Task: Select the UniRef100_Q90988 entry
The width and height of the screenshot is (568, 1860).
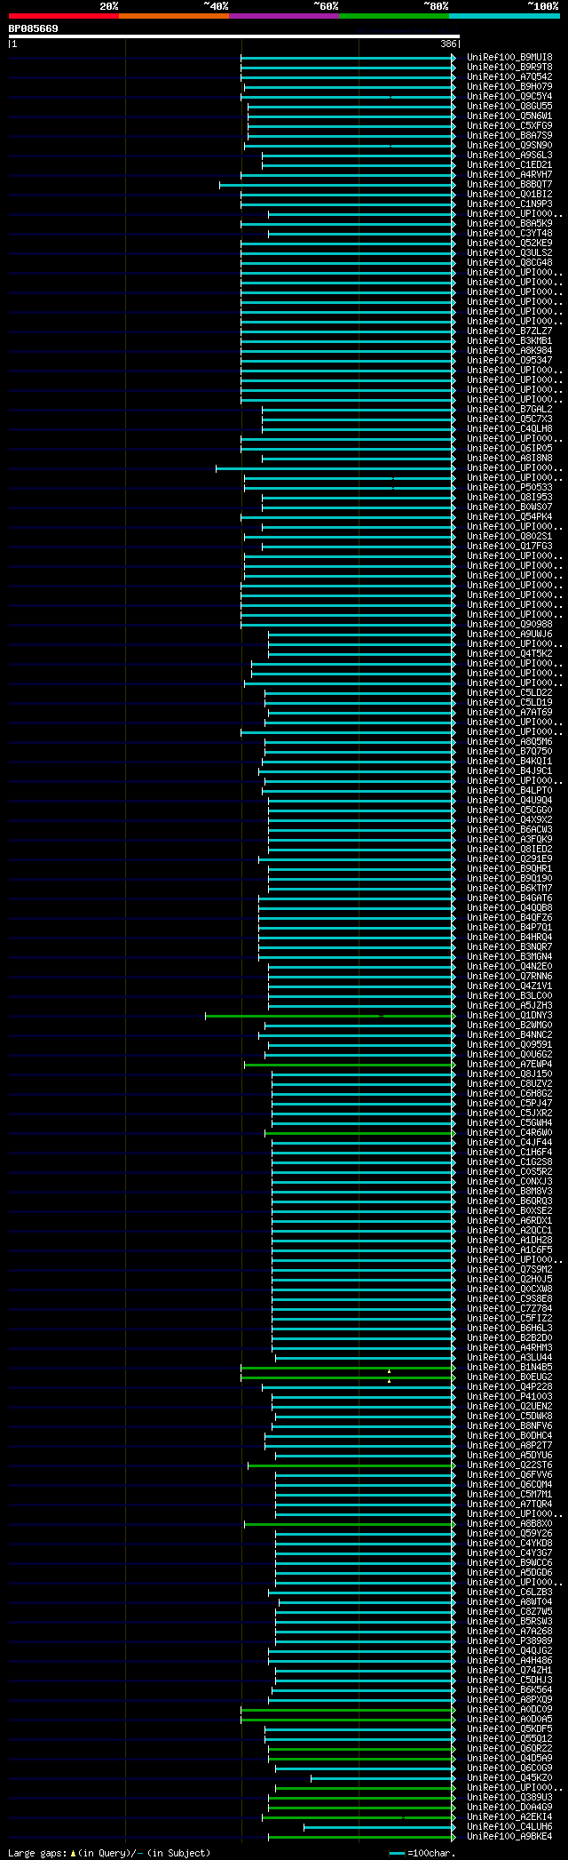Action: click(x=509, y=625)
